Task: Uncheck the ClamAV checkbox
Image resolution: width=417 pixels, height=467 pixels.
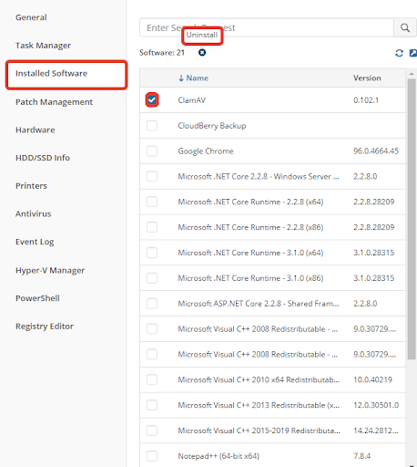Action: tap(152, 99)
